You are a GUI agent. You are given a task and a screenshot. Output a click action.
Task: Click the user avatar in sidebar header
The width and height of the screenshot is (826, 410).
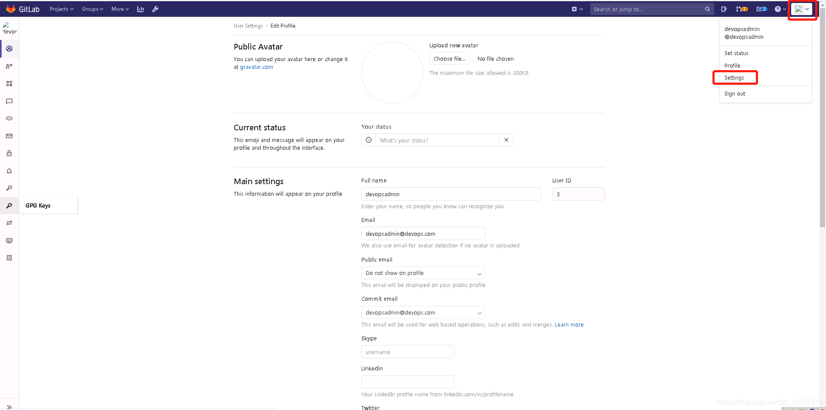pyautogui.click(x=9, y=28)
